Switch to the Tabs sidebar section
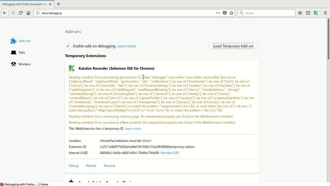The width and height of the screenshot is (330, 186). [x=22, y=53]
